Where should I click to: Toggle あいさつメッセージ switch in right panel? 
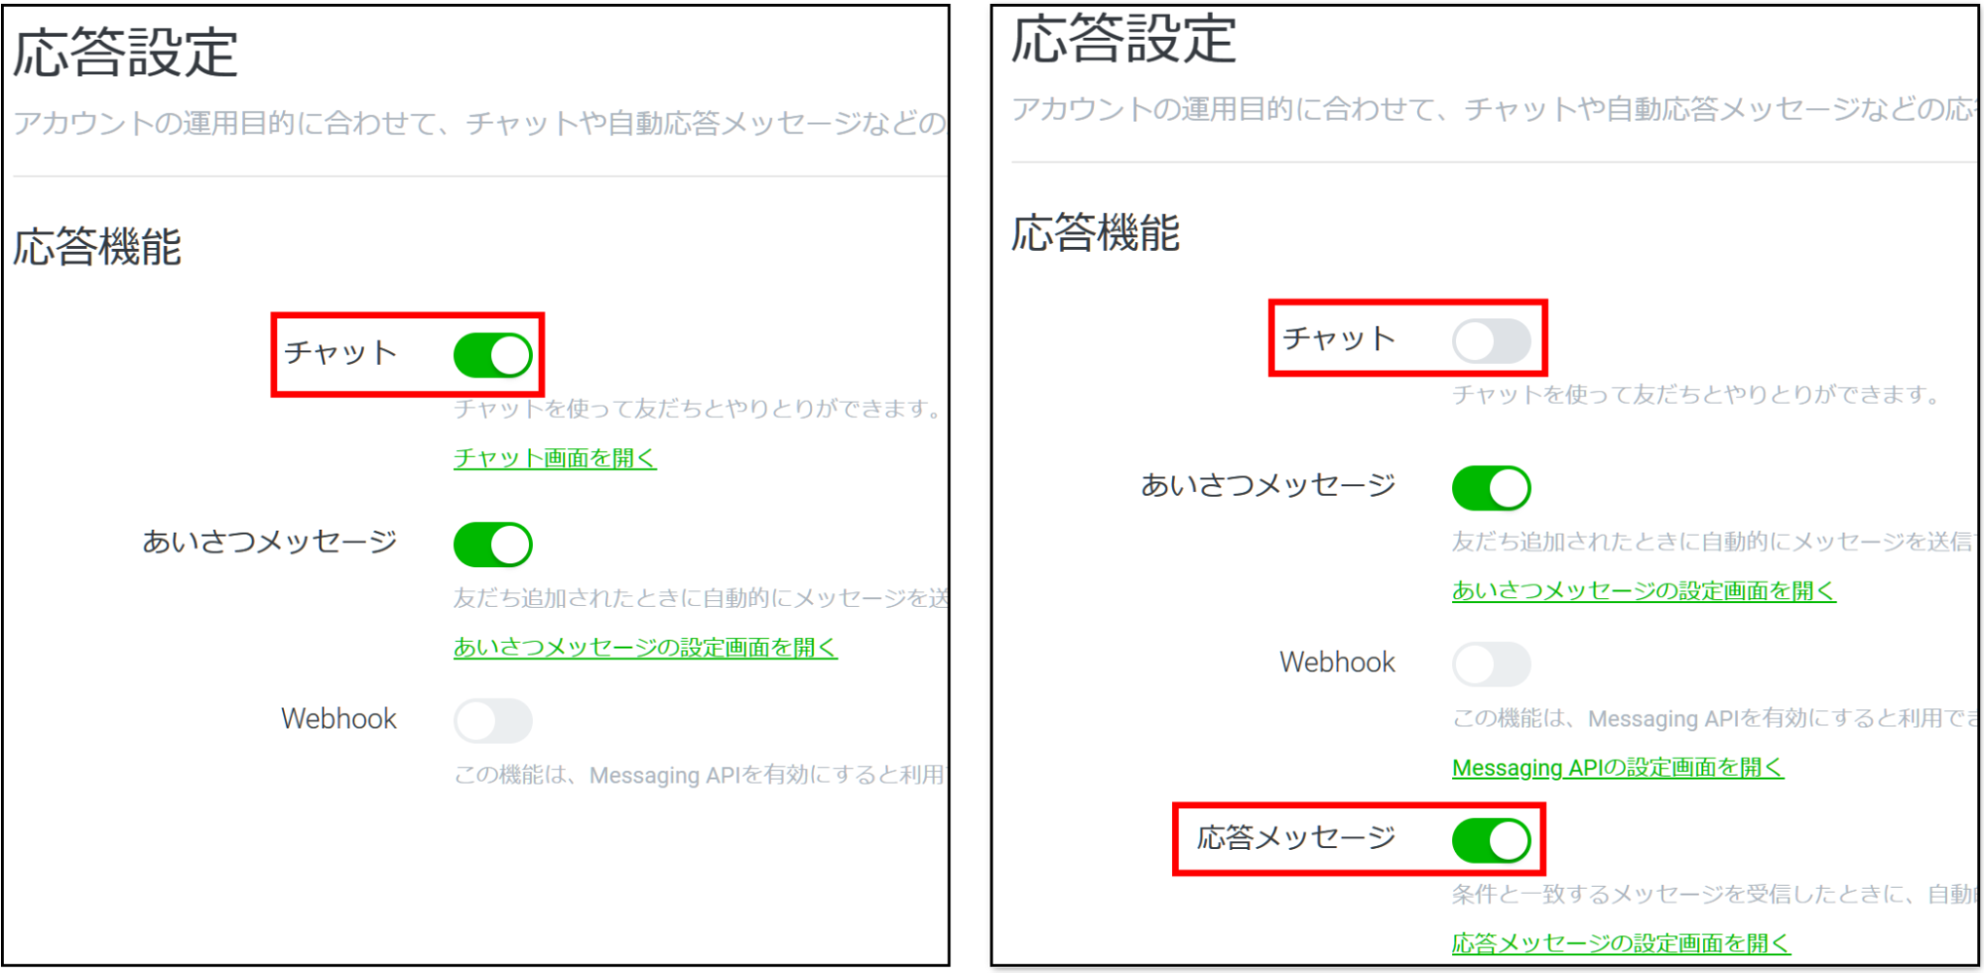pyautogui.click(x=1491, y=488)
